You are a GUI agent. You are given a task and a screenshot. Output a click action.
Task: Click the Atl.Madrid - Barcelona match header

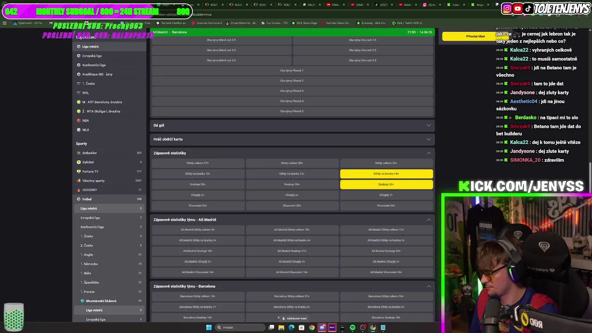coord(292,32)
